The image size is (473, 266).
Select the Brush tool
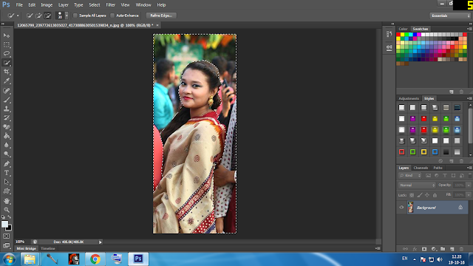(7, 100)
